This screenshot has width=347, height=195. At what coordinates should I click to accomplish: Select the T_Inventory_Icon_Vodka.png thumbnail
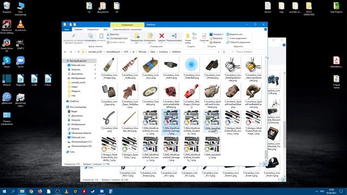130,64
